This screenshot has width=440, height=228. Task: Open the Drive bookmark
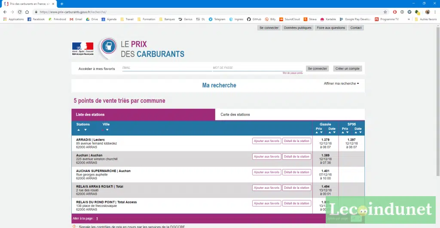92,19
